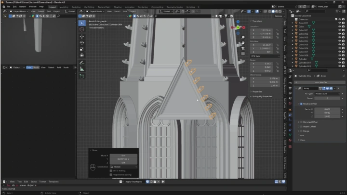347x195 pixels.
Task: Select the 3D Cursor tool
Action: point(82,29)
